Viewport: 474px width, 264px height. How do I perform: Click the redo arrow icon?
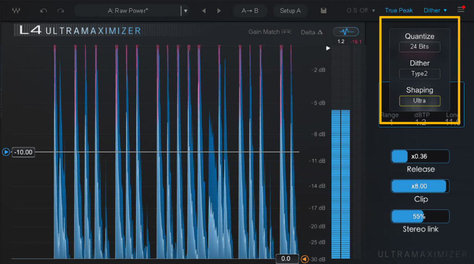coord(60,10)
